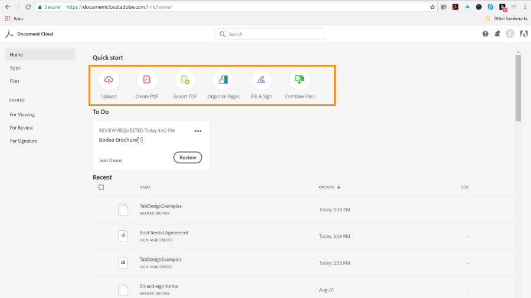Image resolution: width=531 pixels, height=298 pixels.
Task: Open the For Review shared section
Action: (21, 128)
